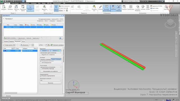Image resolution: width=180 pixels, height=101 pixels.
Task: Click the title bar search input field
Action: [x=131, y=1]
